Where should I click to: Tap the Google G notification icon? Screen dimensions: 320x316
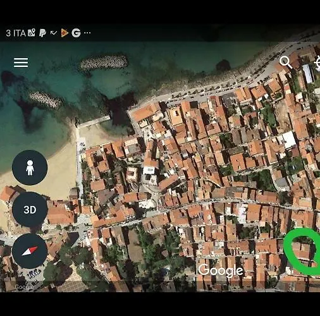pos(76,33)
